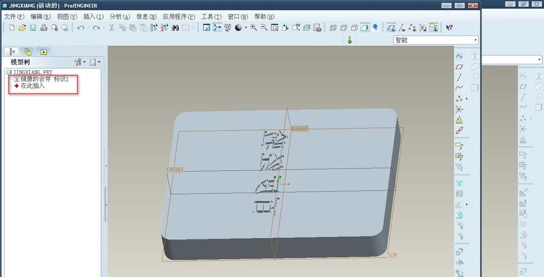544x277 pixels.
Task: Save the model using the floppy disk icon
Action: [33, 28]
